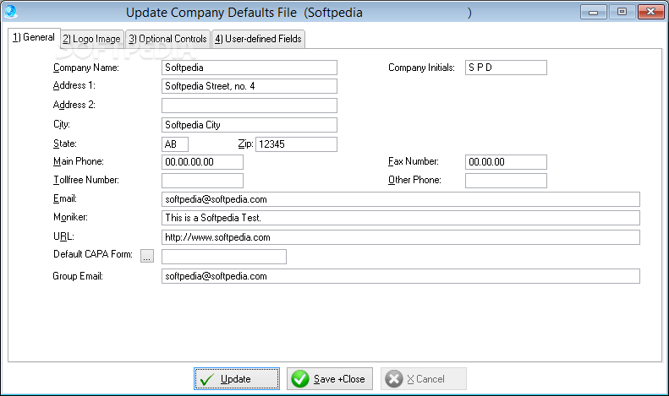Screen dimensions: 669x396
Task: Click the URL field
Action: [401, 237]
